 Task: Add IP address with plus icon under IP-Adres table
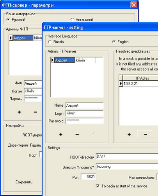click(x=129, y=134)
